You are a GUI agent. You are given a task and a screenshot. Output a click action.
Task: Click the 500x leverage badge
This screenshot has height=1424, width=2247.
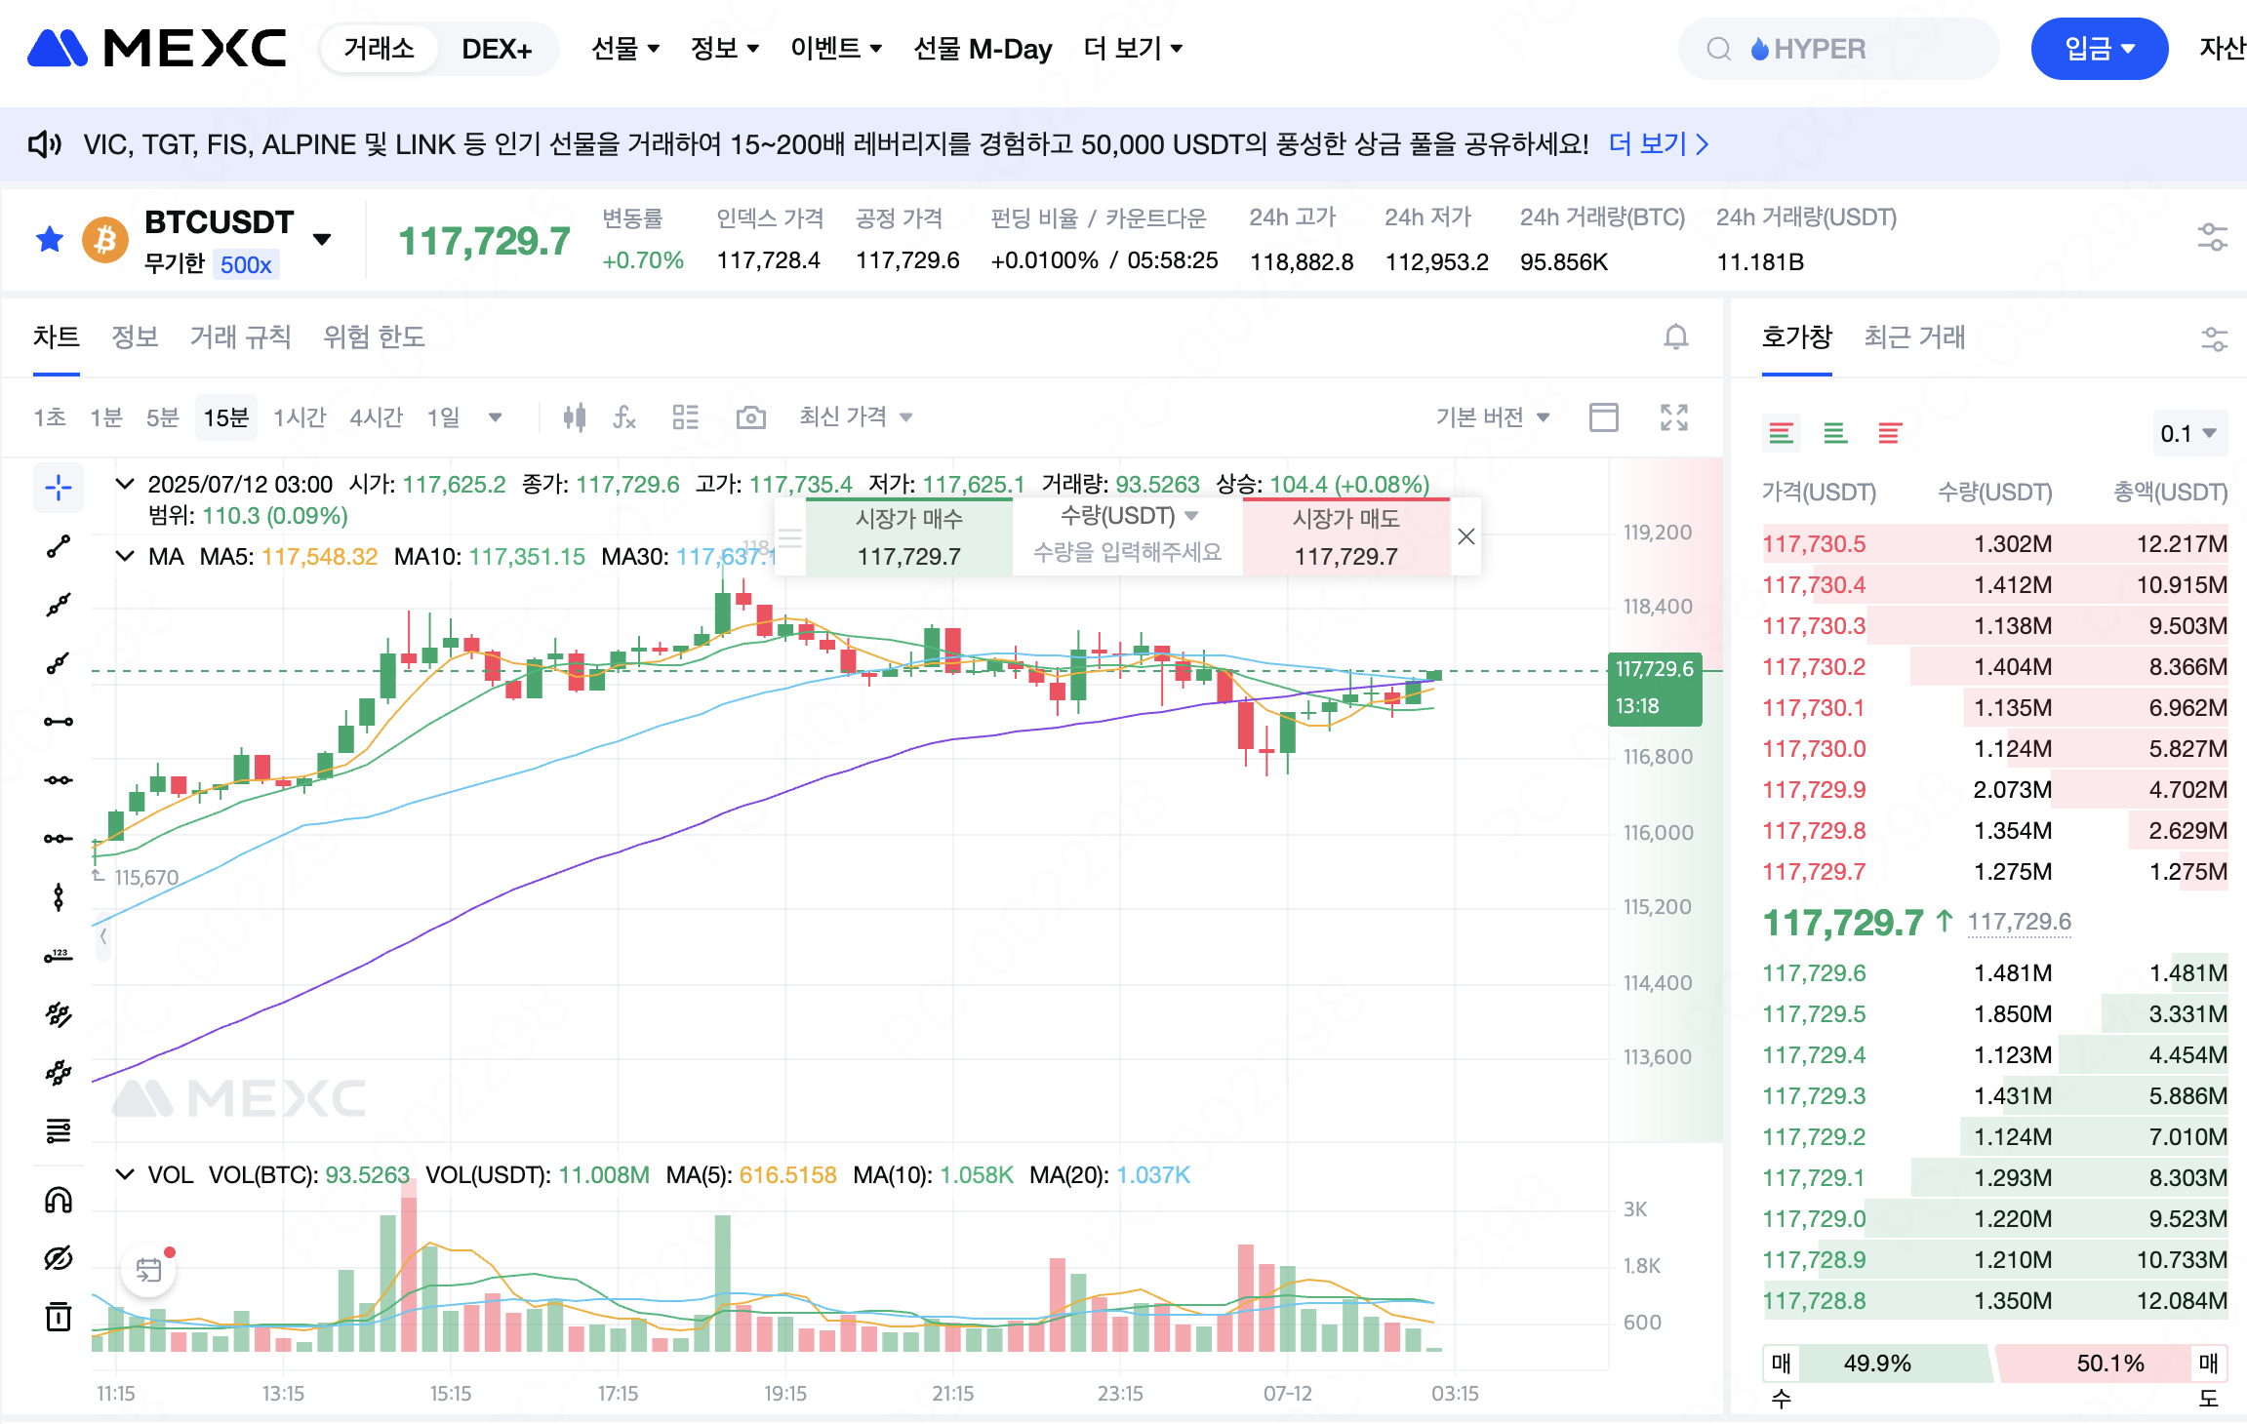pyautogui.click(x=246, y=265)
